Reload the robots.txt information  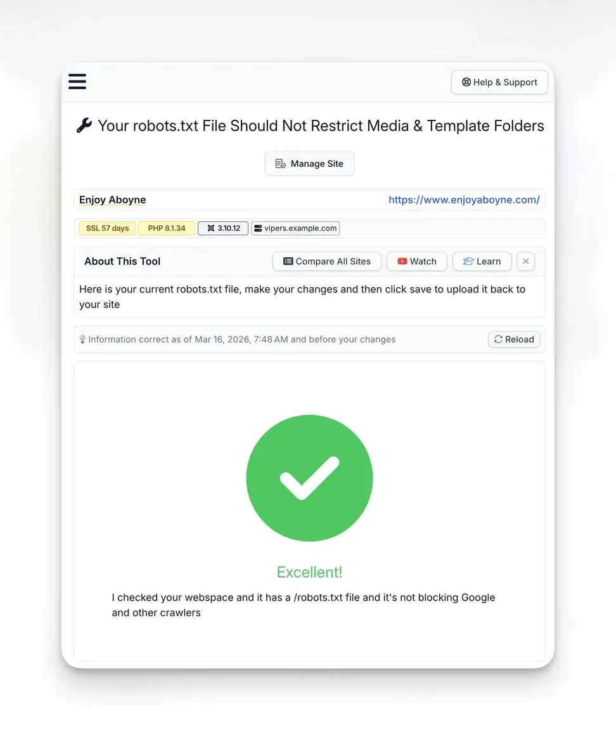tap(514, 339)
